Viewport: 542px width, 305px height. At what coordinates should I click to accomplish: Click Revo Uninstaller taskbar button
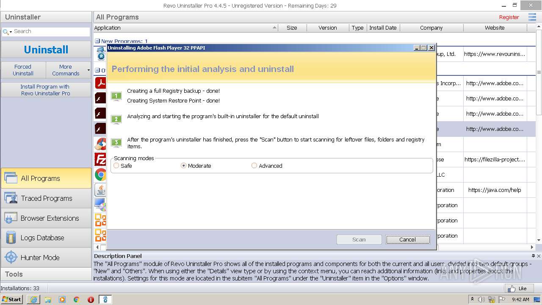coord(105,299)
